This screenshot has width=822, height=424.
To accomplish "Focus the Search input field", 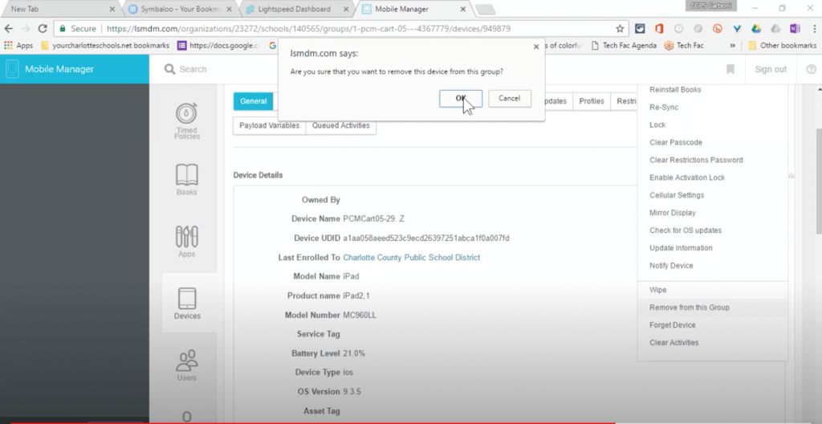I will click(193, 69).
